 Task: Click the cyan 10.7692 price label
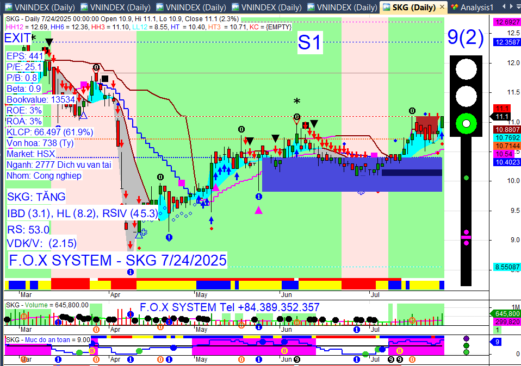click(507, 138)
